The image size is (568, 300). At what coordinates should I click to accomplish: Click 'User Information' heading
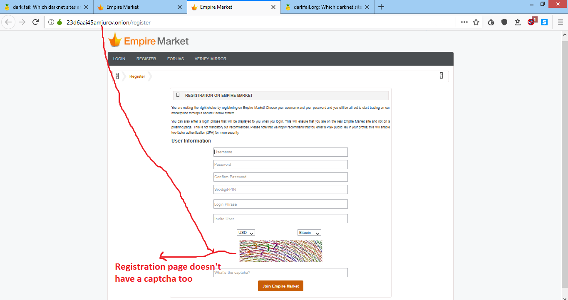[x=191, y=141]
